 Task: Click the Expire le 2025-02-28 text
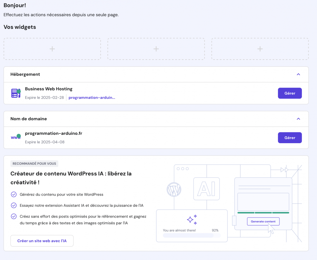(x=44, y=98)
